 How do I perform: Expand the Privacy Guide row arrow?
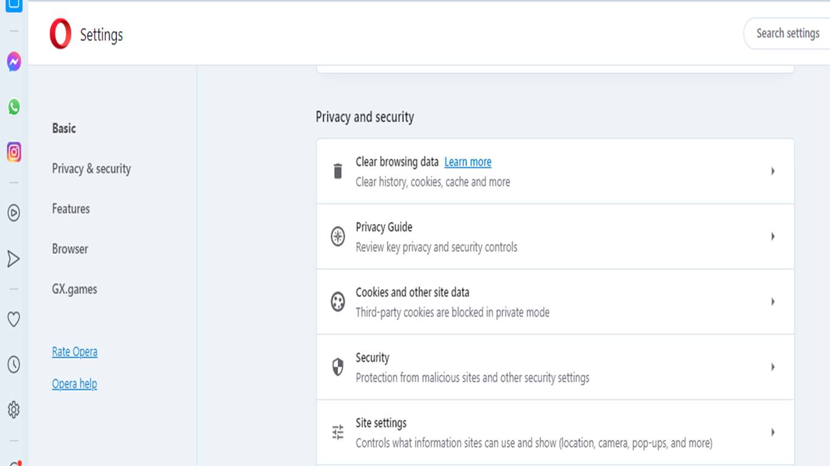pyautogui.click(x=772, y=237)
